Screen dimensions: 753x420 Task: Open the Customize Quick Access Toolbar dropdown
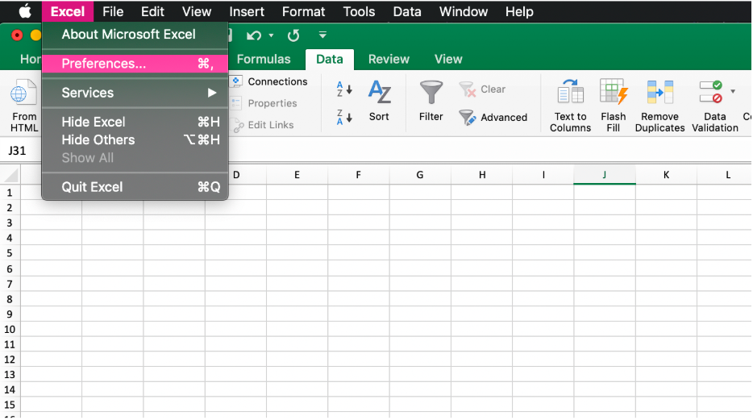coord(322,35)
